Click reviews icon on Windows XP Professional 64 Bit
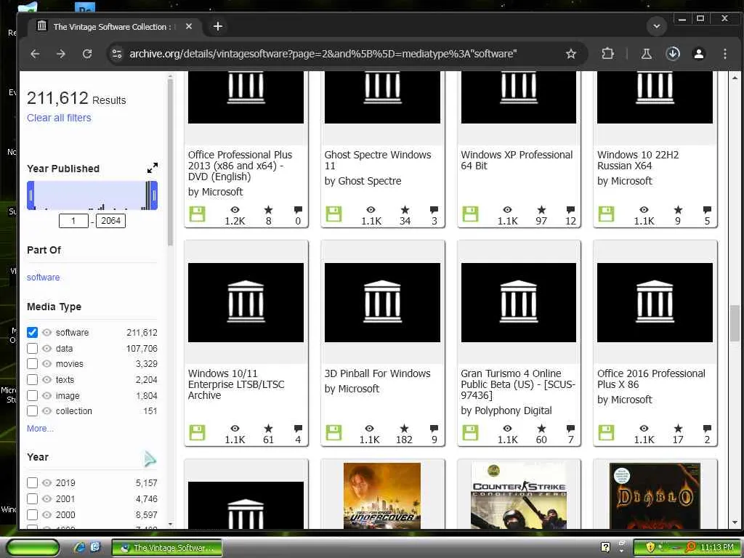 pos(571,210)
